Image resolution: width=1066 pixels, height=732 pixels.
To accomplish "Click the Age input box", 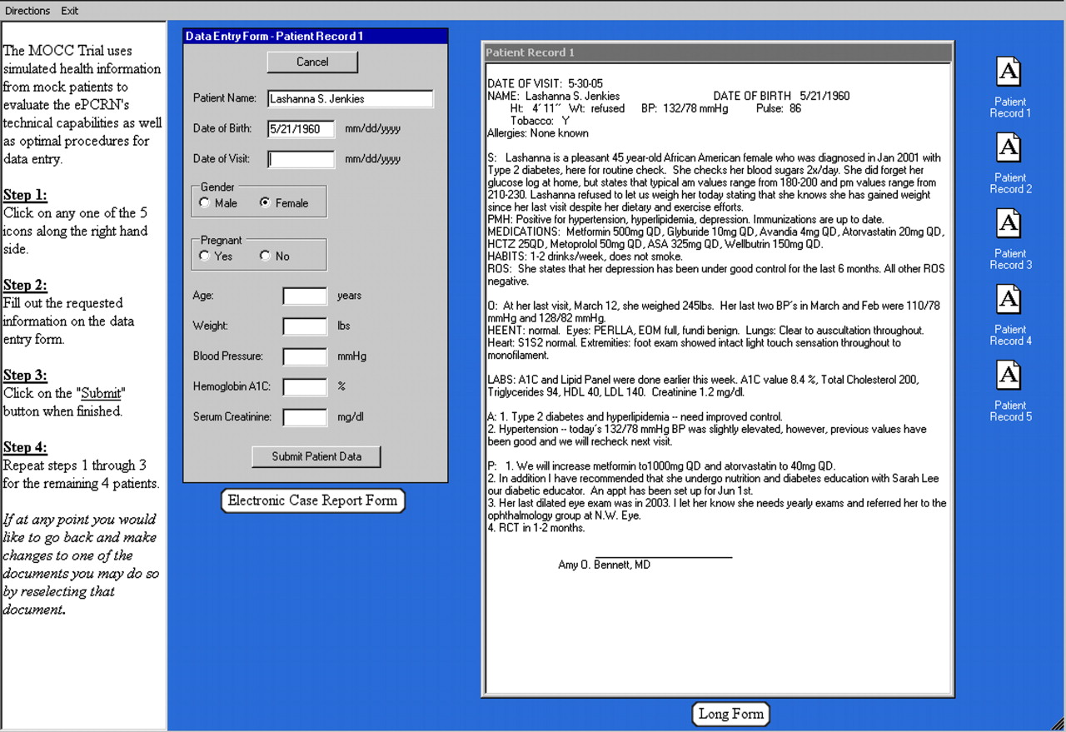I will coord(305,296).
